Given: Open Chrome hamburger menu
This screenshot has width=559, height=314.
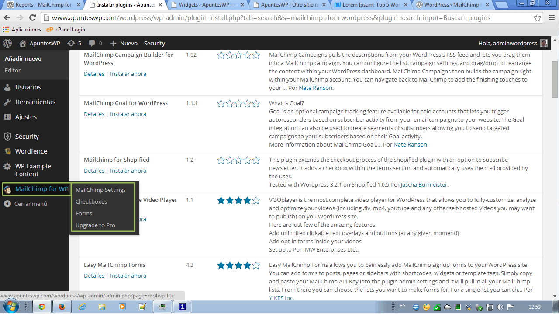Looking at the screenshot, I should (551, 18).
